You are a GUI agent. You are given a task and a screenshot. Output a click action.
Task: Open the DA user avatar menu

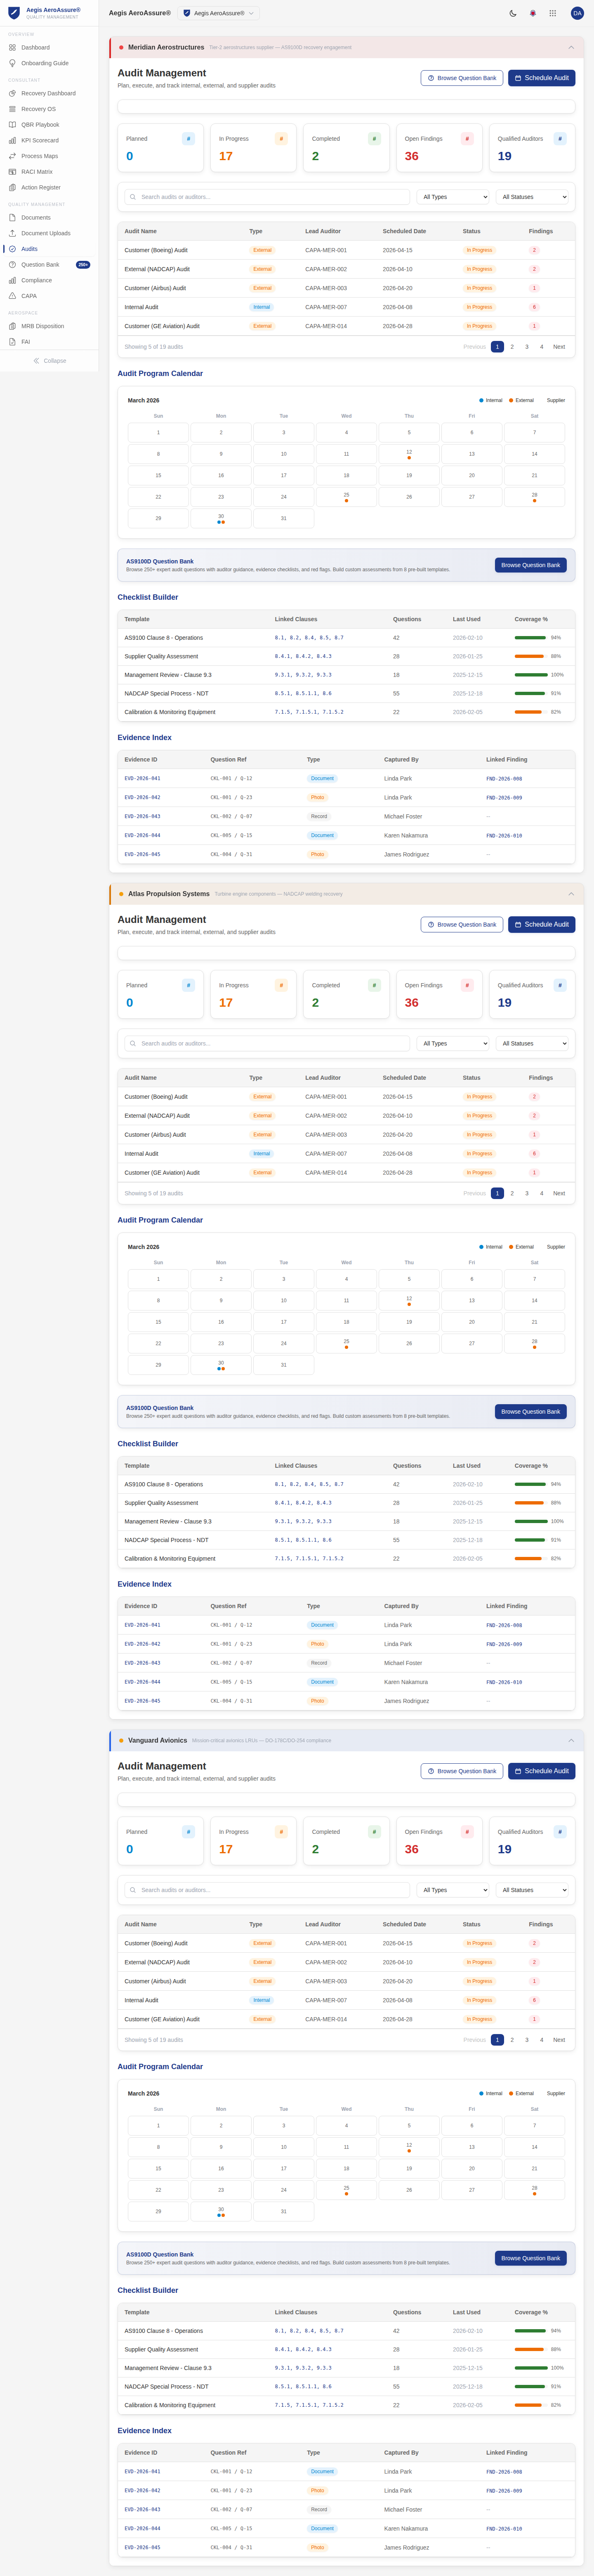[x=577, y=13]
